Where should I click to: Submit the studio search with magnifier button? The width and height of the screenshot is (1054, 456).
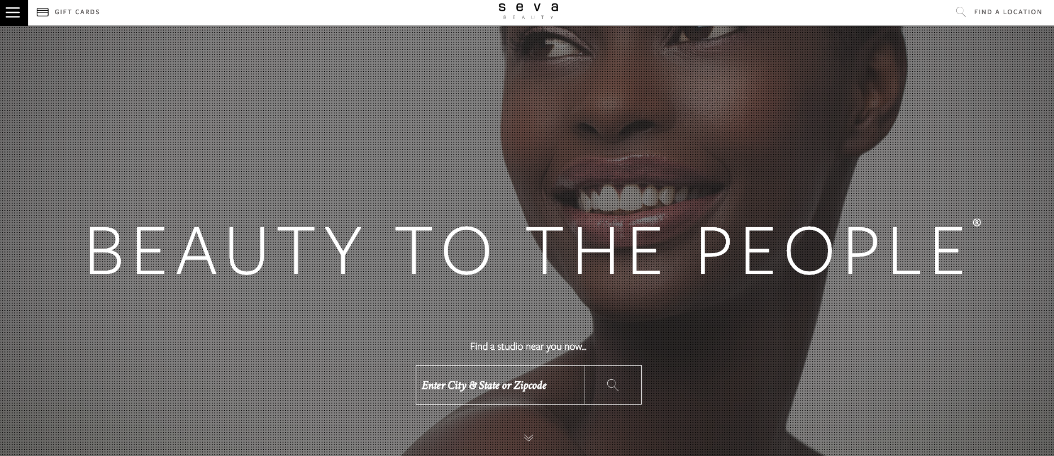(613, 385)
